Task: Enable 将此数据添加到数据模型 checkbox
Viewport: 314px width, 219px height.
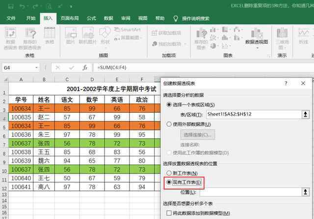Action: click(170, 213)
